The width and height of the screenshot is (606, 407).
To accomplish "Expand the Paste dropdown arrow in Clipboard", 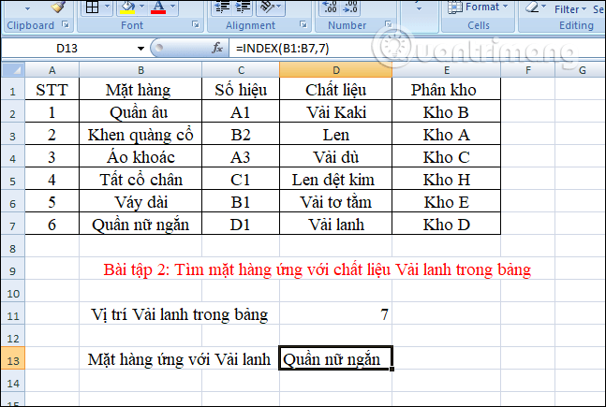I will [x=27, y=8].
